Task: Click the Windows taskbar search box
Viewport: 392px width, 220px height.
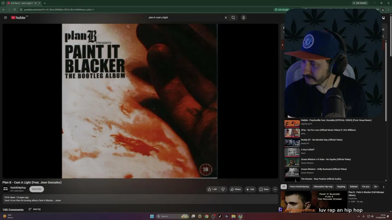Action: tap(172, 216)
